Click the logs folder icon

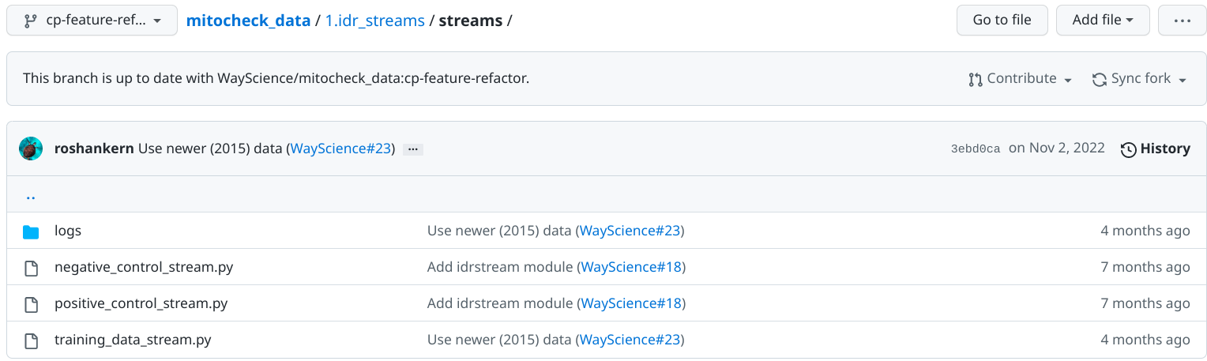point(31,231)
